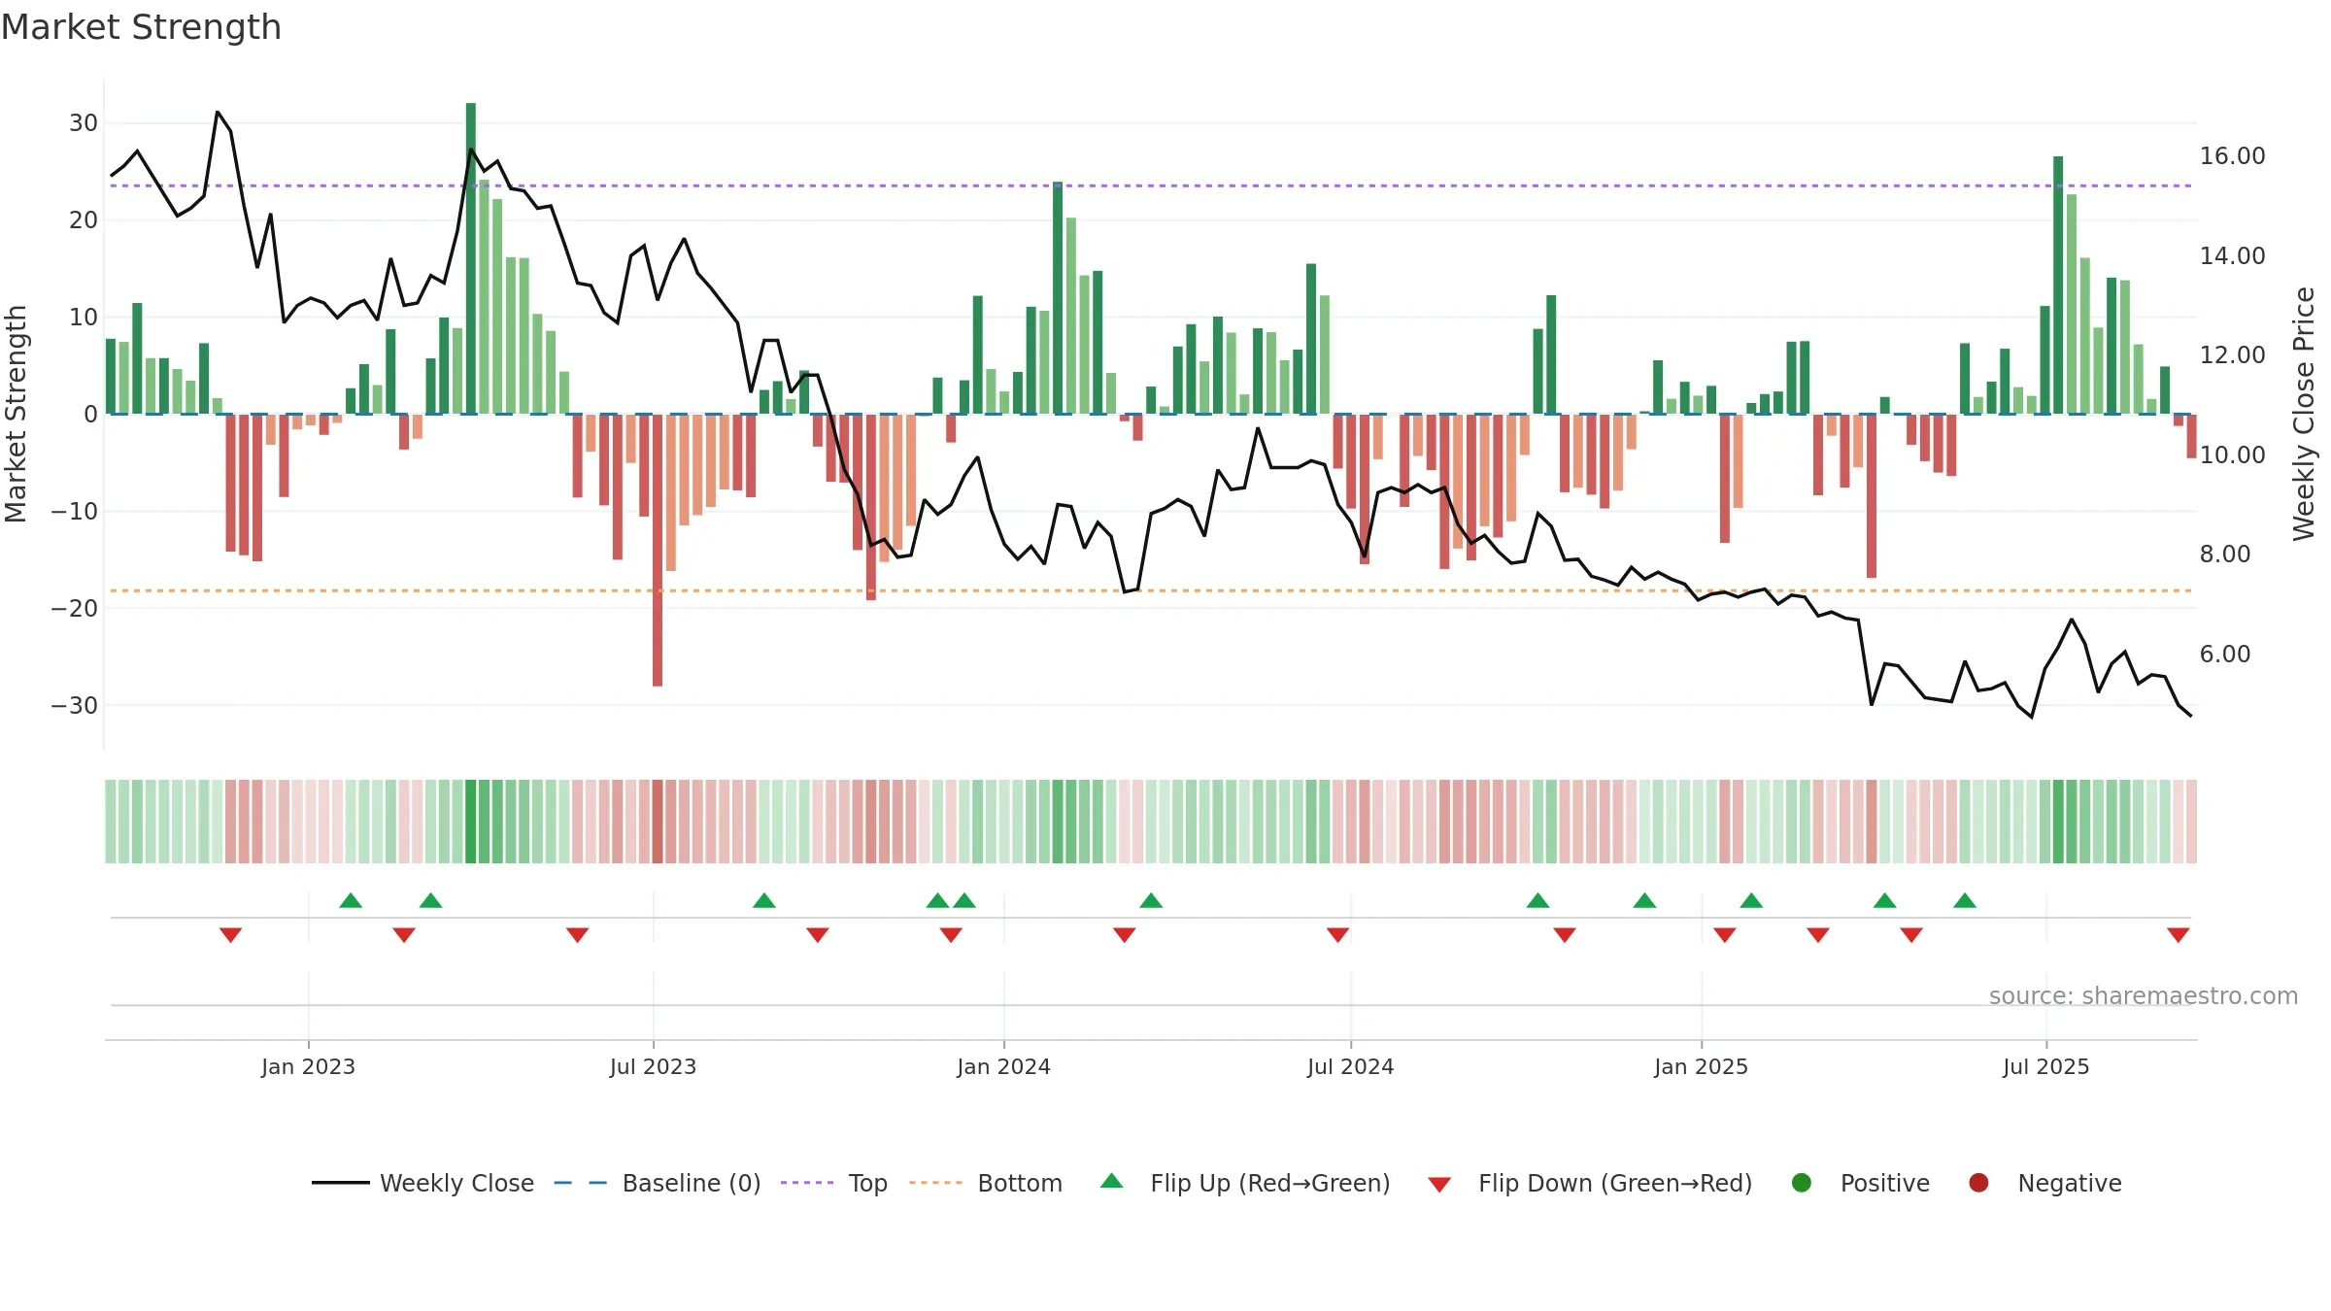The height and width of the screenshot is (1311, 2331).
Task: Click the Baseline (0) blue dashed legend icon
Action: tap(581, 1183)
